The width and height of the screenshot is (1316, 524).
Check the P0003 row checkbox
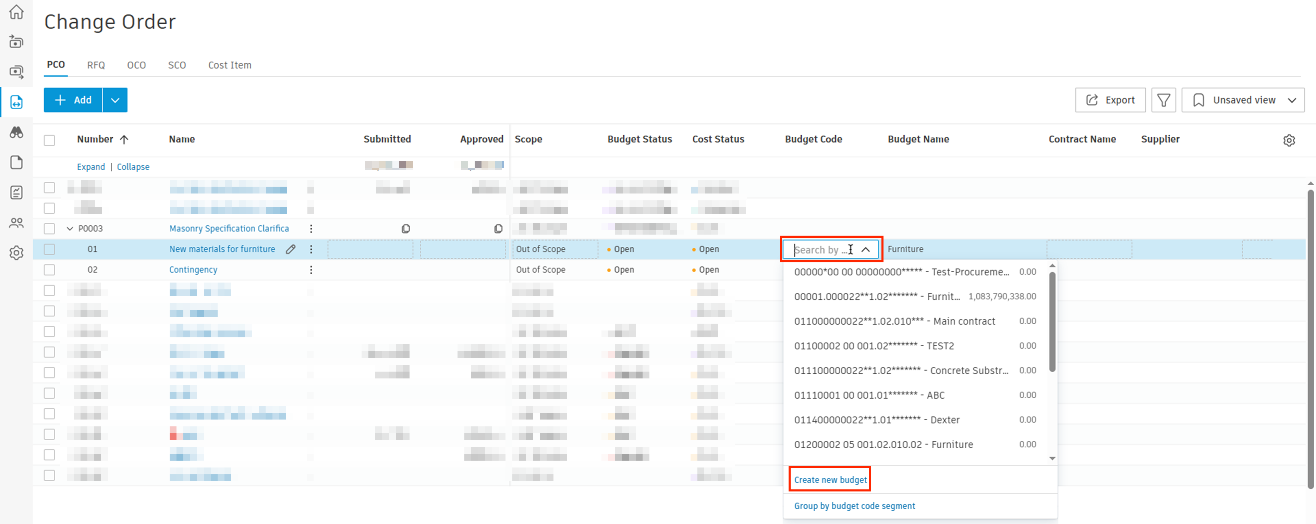[x=50, y=228]
